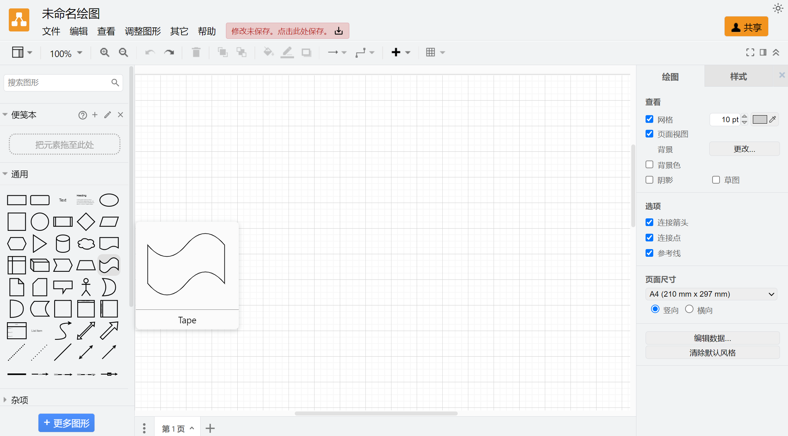Open the table insert dropdown
The height and width of the screenshot is (436, 788).
(x=435, y=53)
